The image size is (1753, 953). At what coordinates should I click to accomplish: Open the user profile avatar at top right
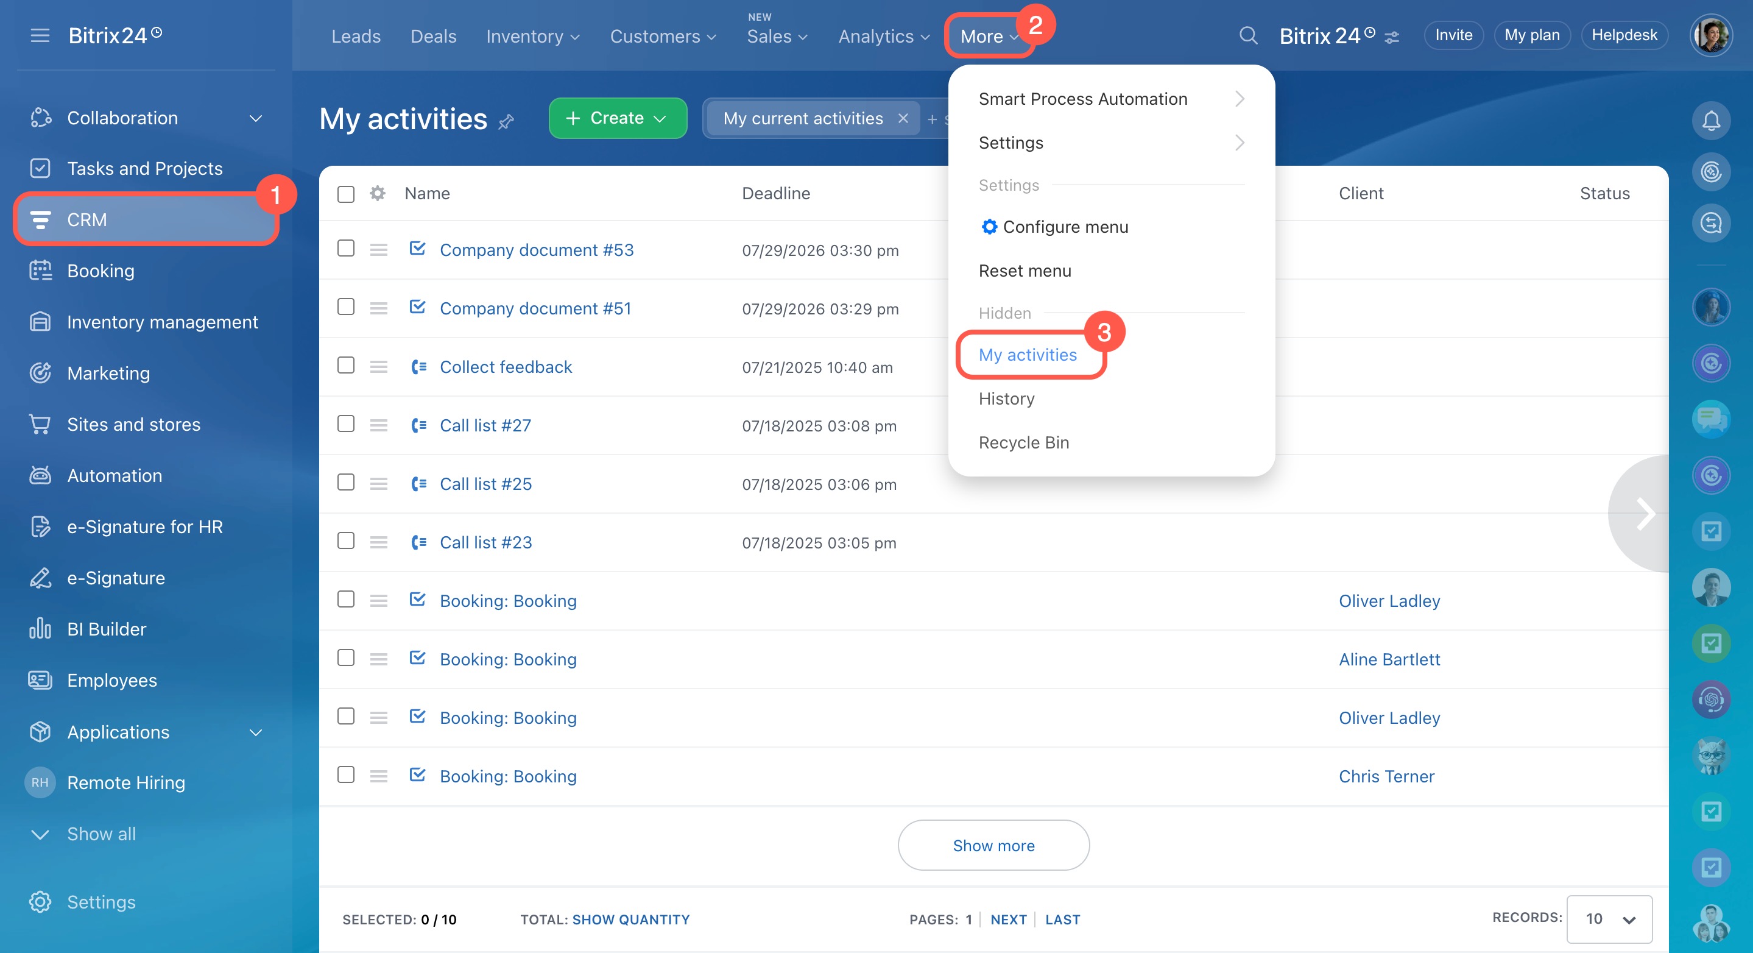(x=1710, y=35)
